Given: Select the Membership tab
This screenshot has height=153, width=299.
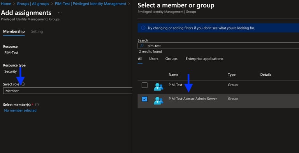Looking at the screenshot, I should [14, 31].
